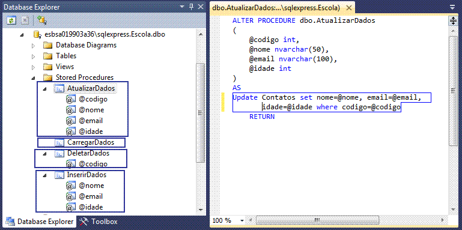The height and width of the screenshot is (230, 462).
Task: Click the database icon for sqlexpress.Escola.dbo
Action: (37, 34)
